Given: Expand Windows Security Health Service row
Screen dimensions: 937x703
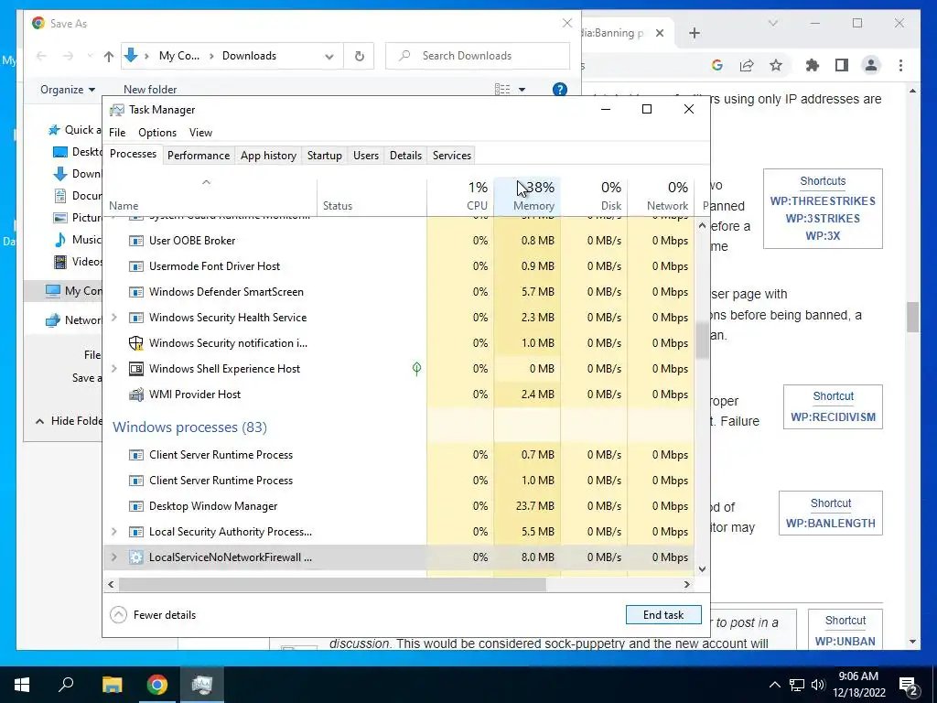Looking at the screenshot, I should tap(114, 318).
